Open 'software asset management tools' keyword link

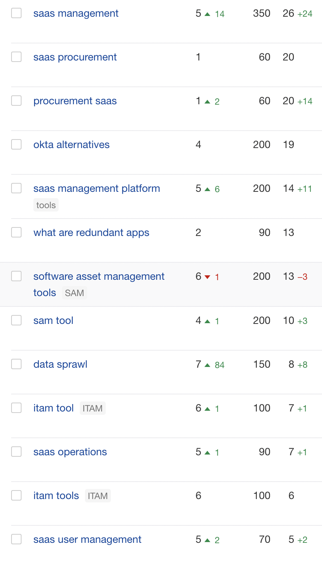[99, 276]
